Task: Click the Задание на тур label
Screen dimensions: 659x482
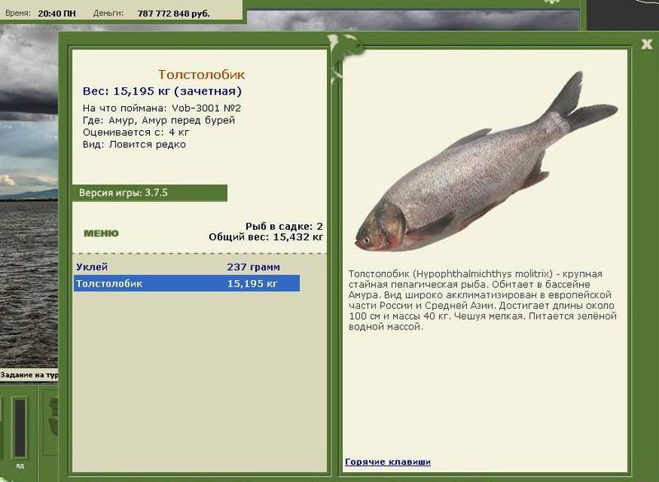Action: point(29,375)
